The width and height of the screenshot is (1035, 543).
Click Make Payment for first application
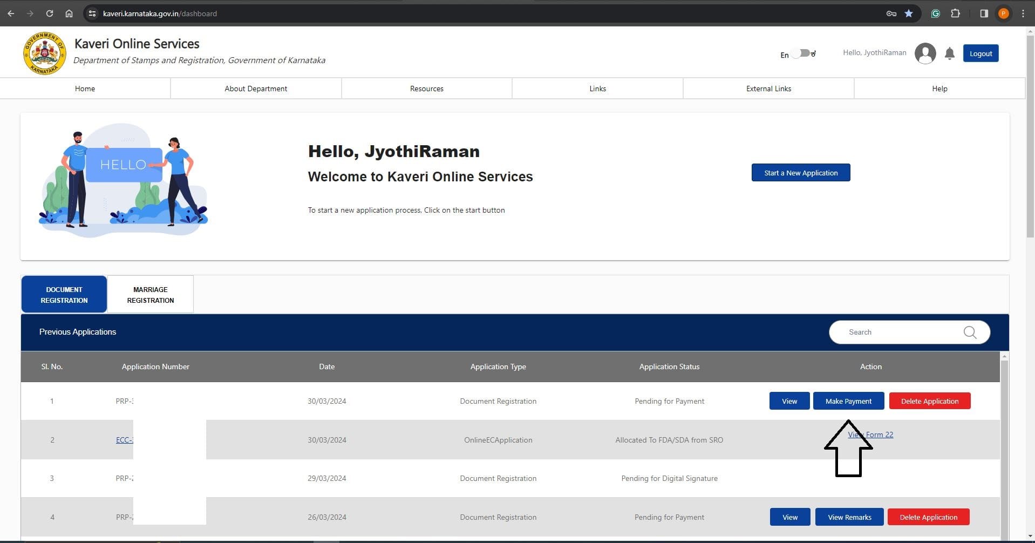pos(848,401)
